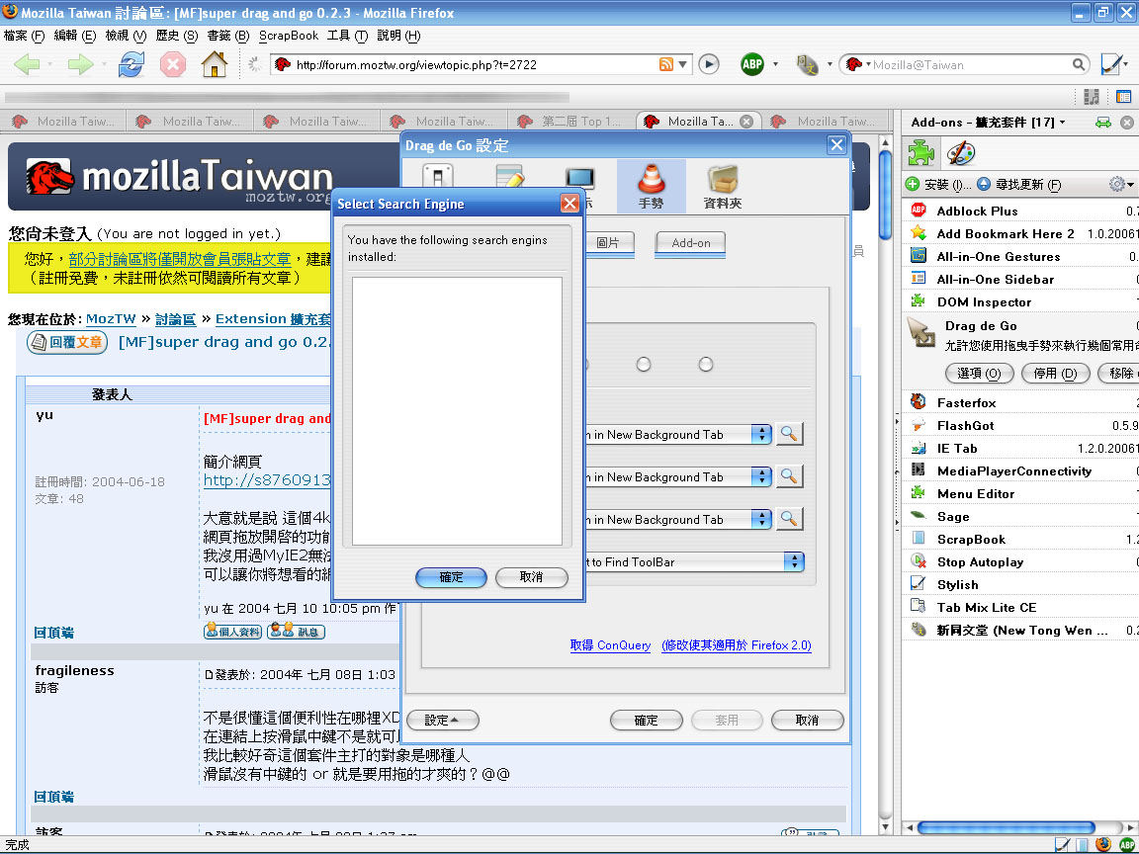The width and height of the screenshot is (1139, 854).
Task: Switch to the 圖片 tab in Drag de Go
Action: point(608,243)
